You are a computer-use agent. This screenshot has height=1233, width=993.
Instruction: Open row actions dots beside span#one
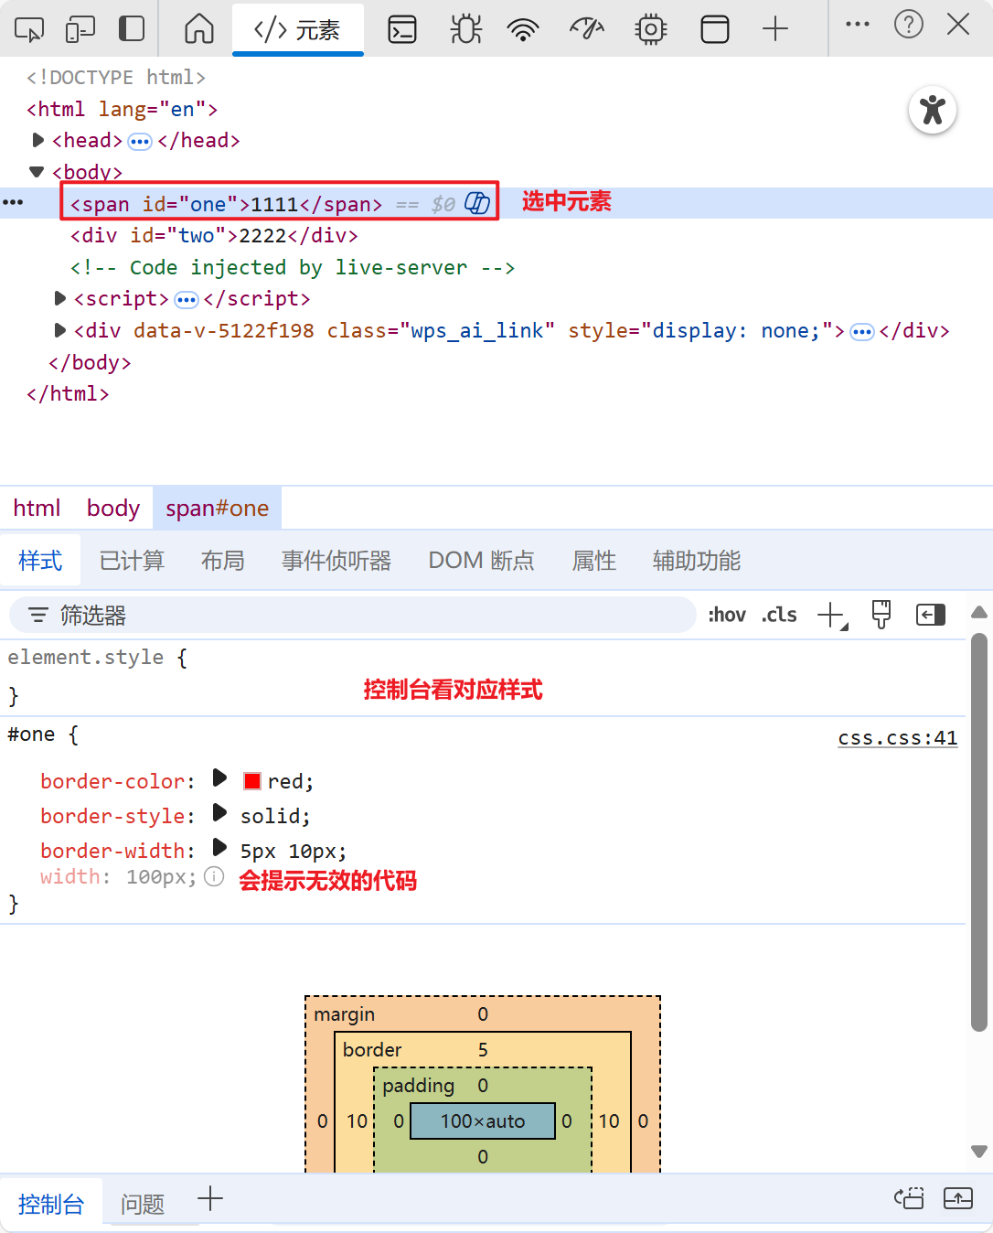(13, 202)
